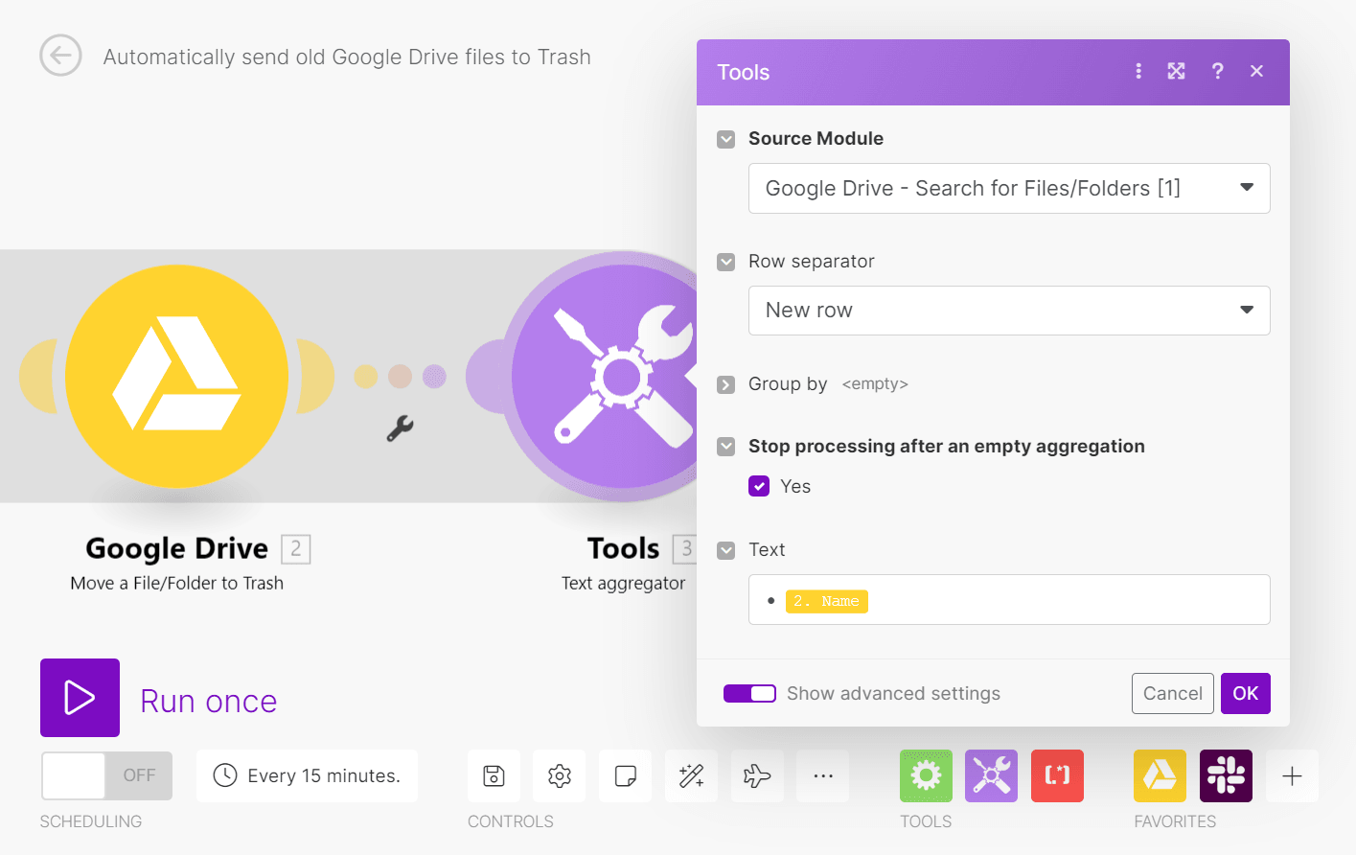Open the ellipsis menu in controls bar

[x=822, y=775]
